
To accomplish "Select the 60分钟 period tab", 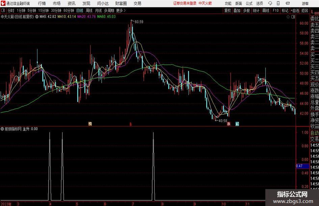I will 69,10.
